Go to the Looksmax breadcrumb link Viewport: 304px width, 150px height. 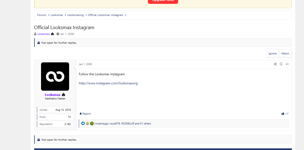pos(57,15)
